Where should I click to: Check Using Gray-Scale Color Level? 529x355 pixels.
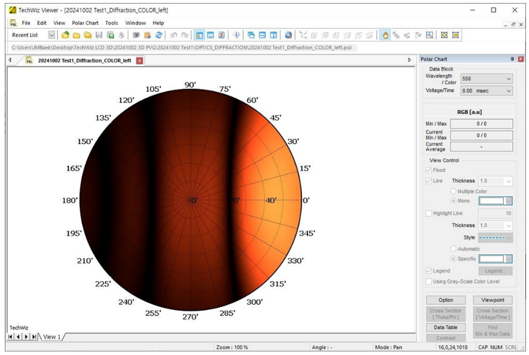coord(428,281)
